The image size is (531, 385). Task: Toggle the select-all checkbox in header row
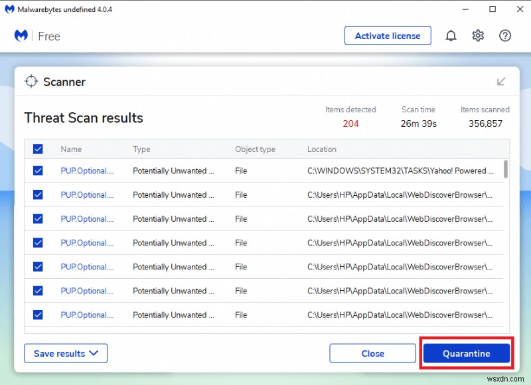click(x=38, y=149)
